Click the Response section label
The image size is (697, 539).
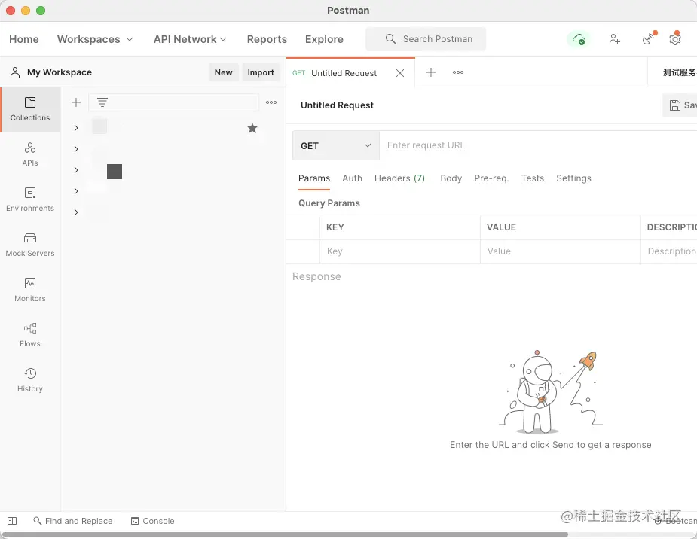pos(316,276)
